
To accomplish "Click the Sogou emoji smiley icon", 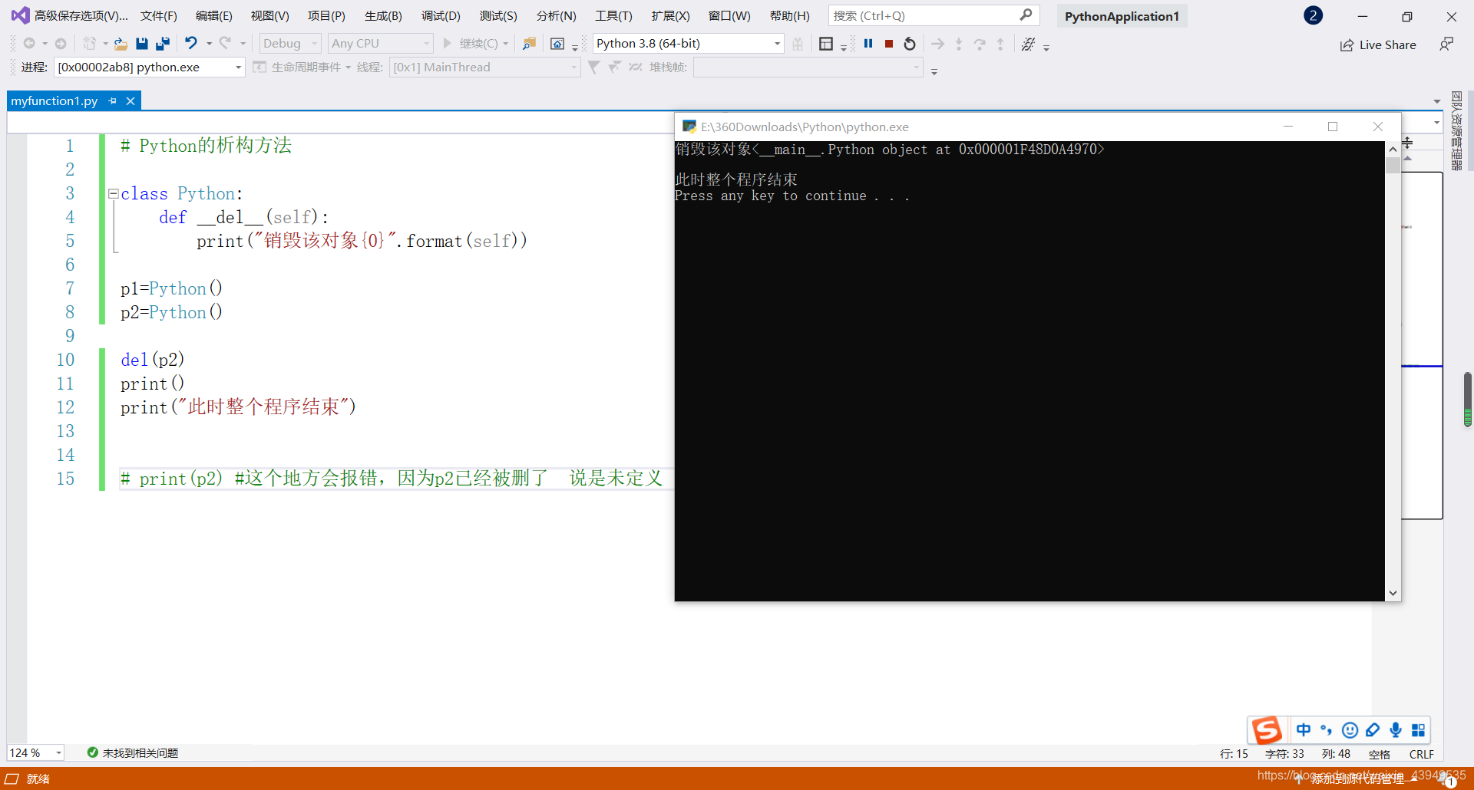I will coord(1350,729).
